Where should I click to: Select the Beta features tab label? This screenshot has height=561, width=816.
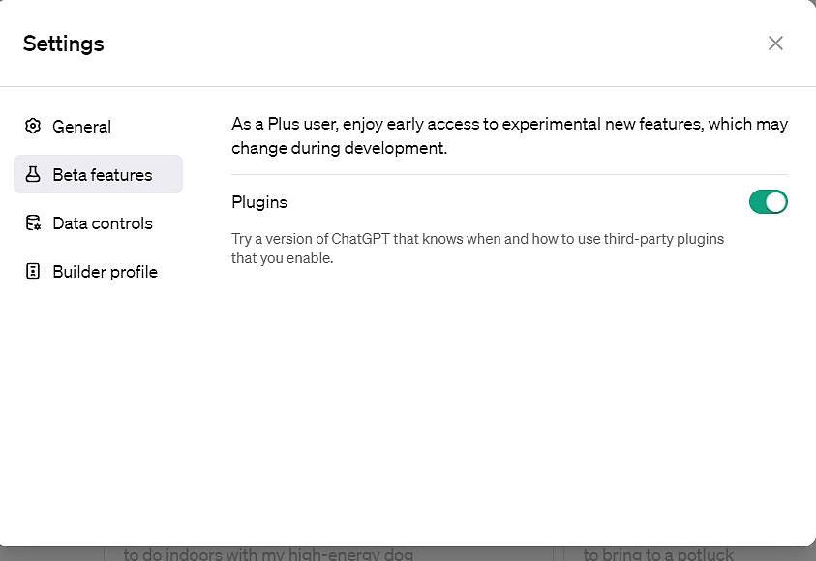coord(103,175)
